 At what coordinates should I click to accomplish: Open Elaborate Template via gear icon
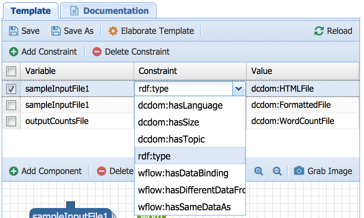(x=113, y=31)
